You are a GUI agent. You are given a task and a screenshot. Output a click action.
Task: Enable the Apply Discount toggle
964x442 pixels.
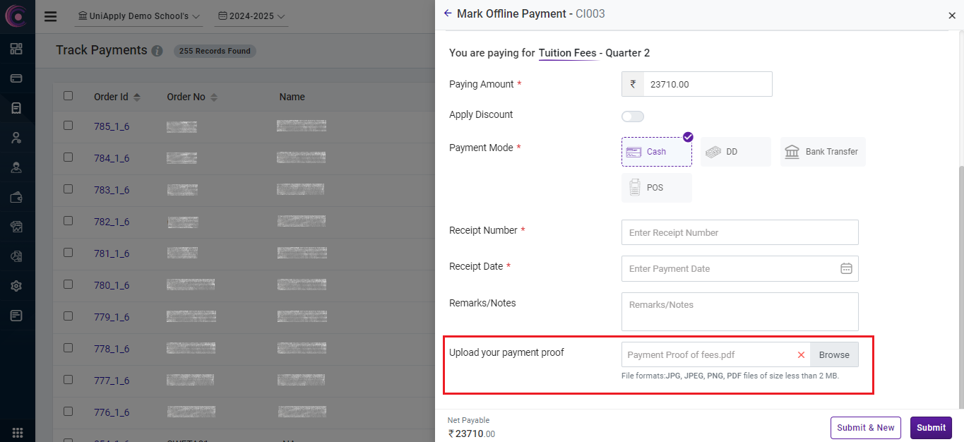tap(632, 117)
